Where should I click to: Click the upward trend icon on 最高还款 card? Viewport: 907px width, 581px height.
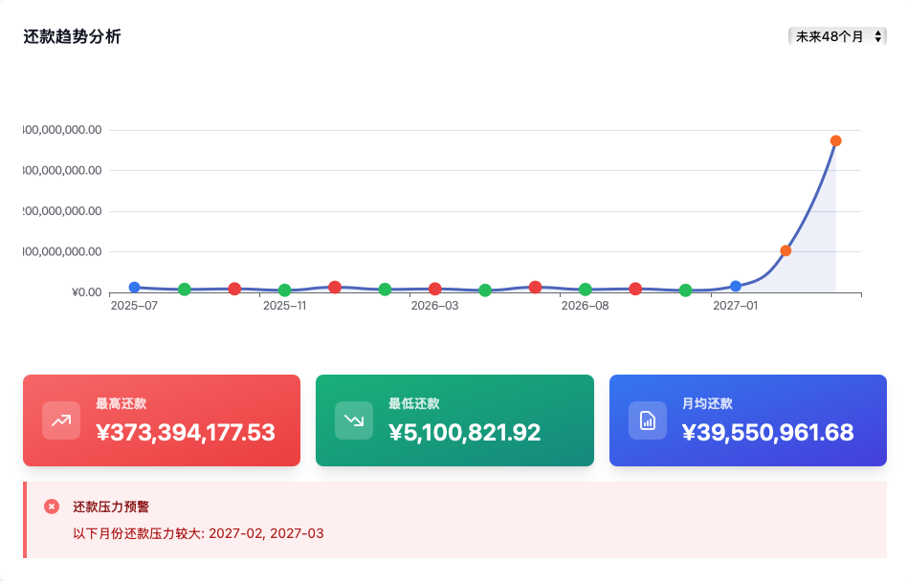point(61,420)
